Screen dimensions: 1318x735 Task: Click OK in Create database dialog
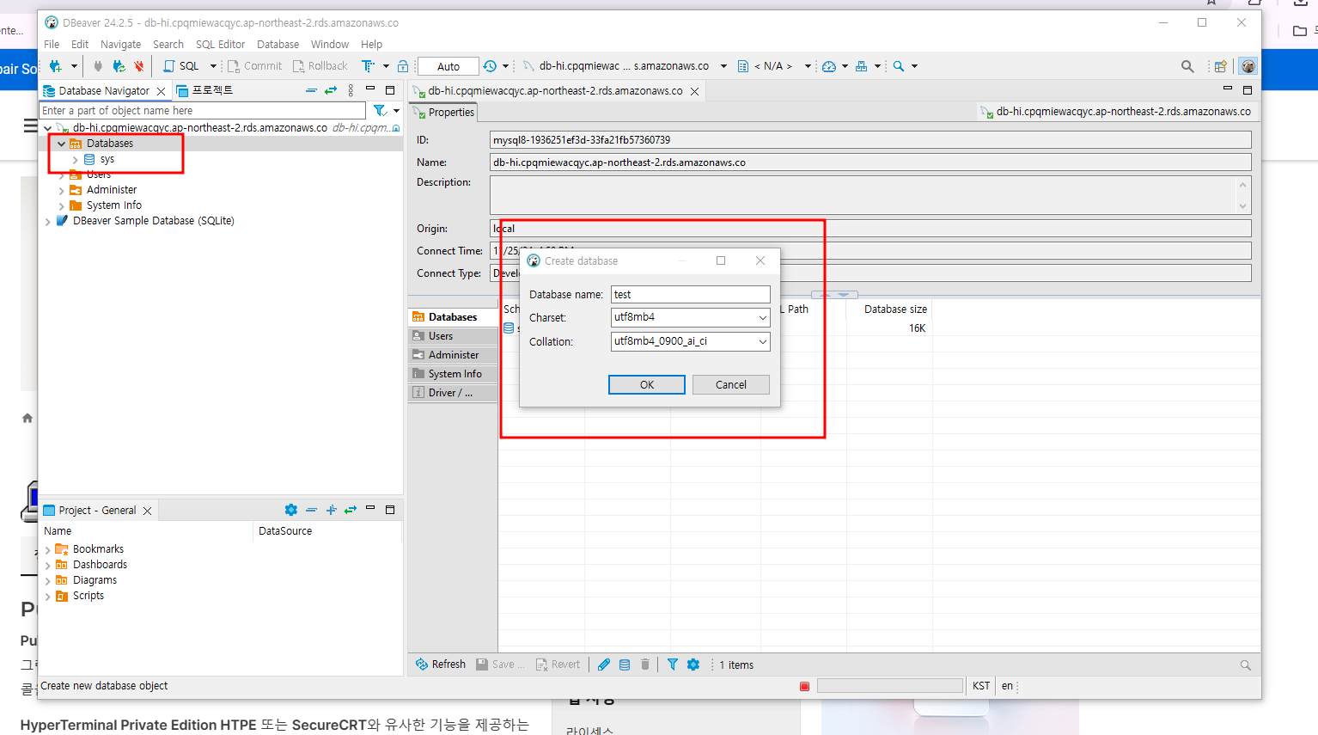click(647, 384)
